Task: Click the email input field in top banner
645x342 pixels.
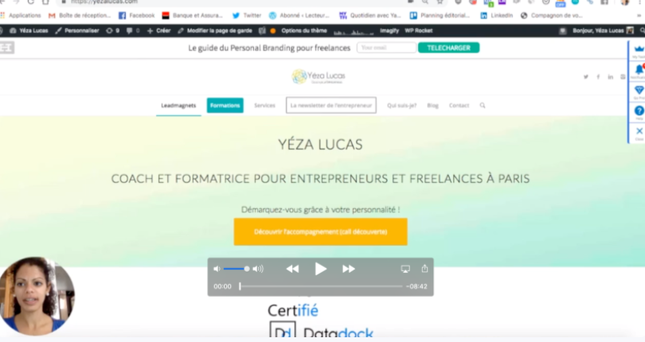Action: tap(386, 48)
